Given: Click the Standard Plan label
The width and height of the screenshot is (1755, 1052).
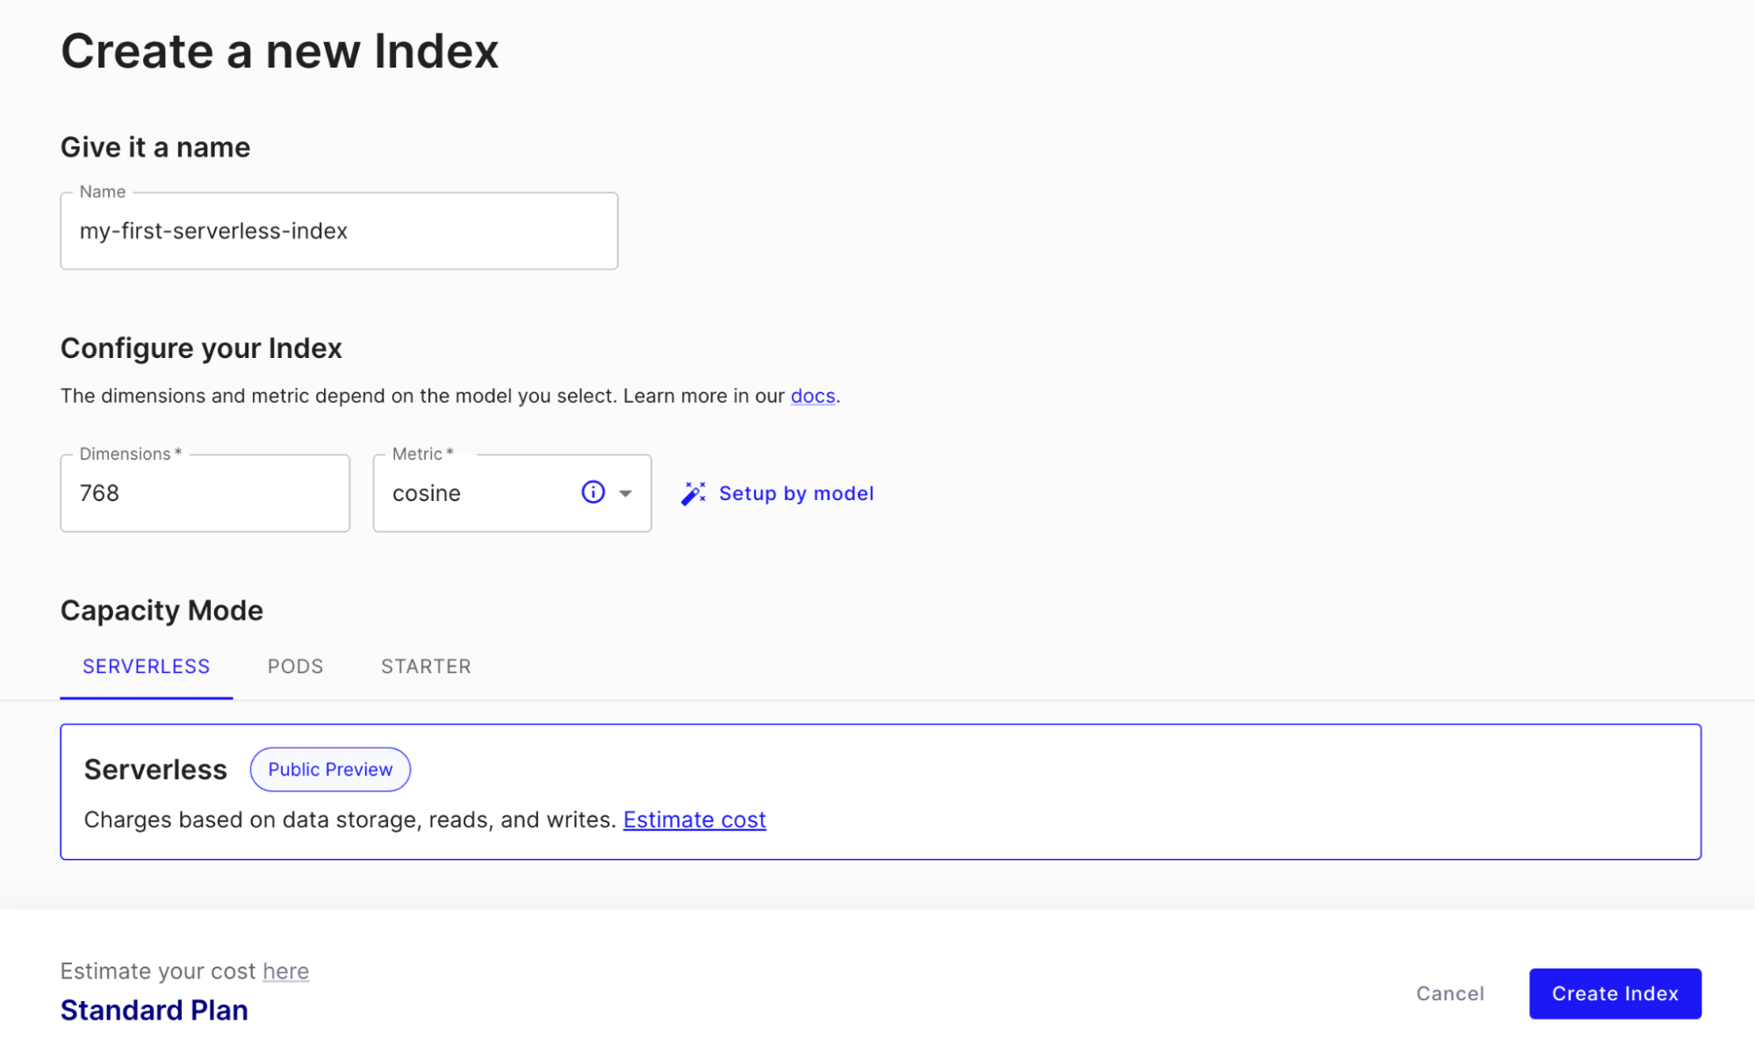Looking at the screenshot, I should pyautogui.click(x=155, y=1010).
